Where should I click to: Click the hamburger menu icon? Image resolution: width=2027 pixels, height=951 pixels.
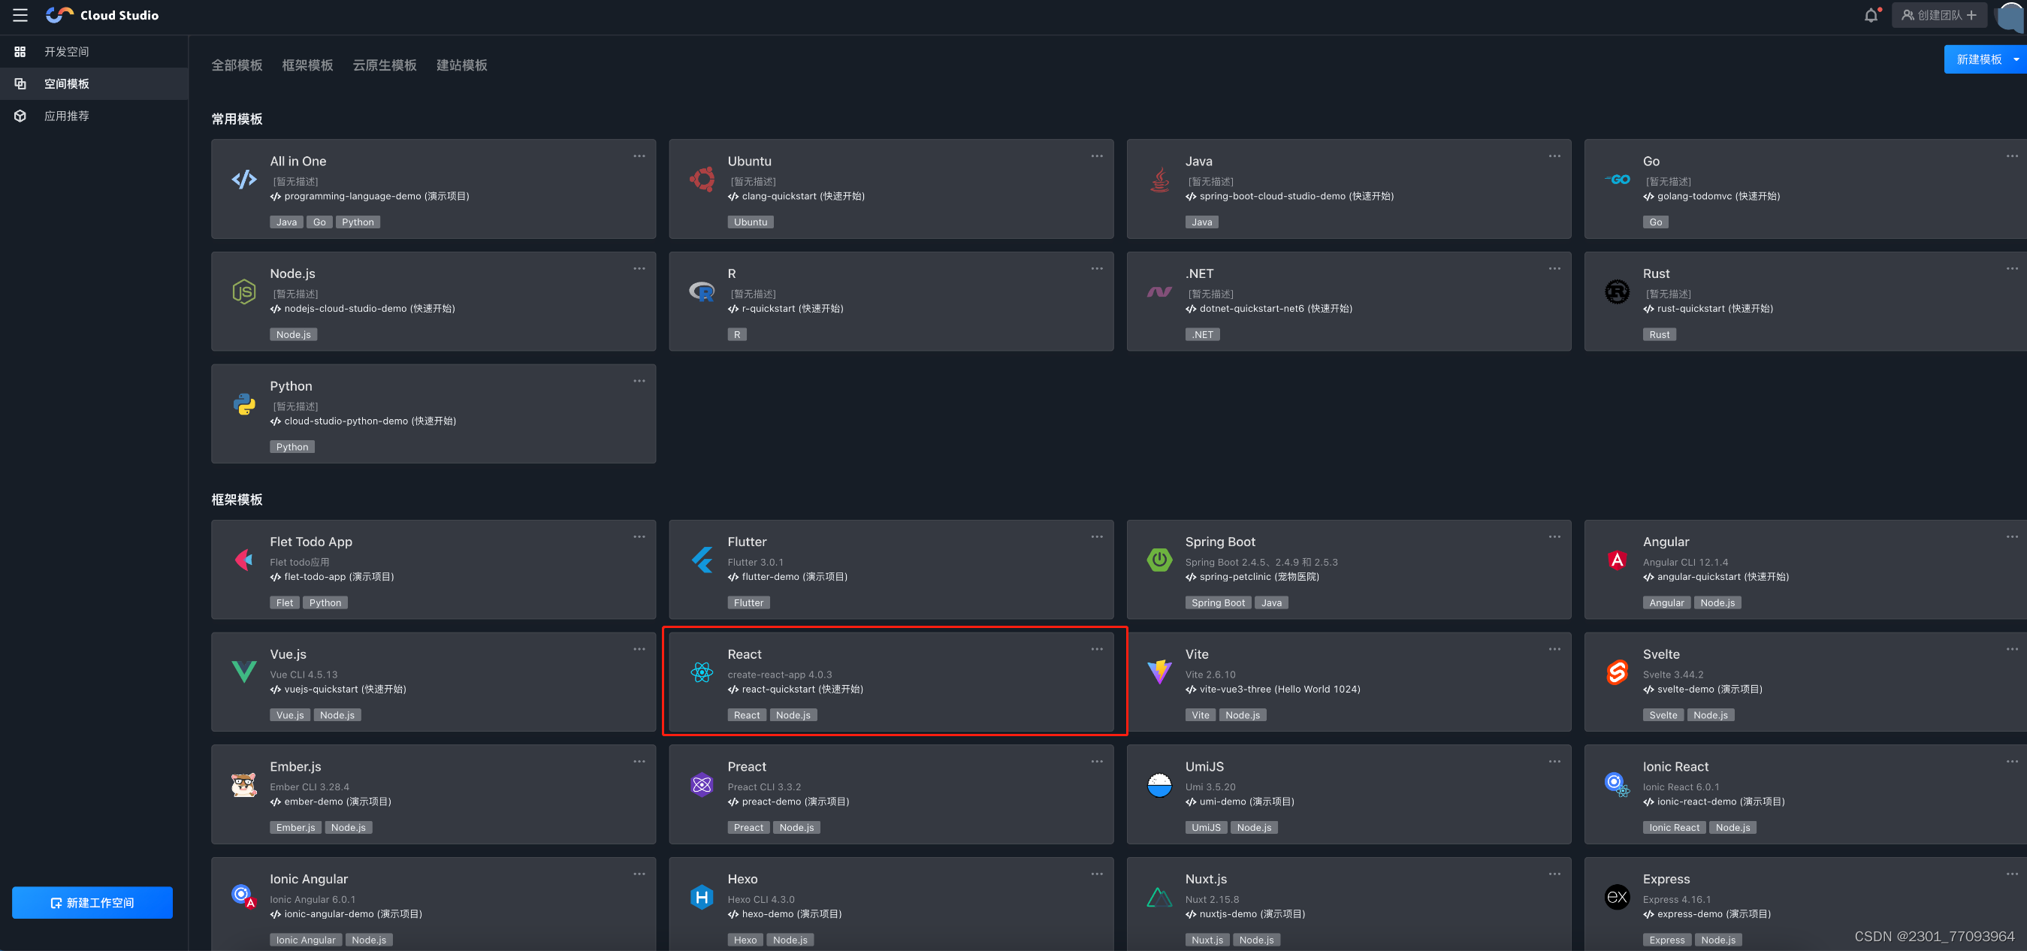tap(20, 15)
